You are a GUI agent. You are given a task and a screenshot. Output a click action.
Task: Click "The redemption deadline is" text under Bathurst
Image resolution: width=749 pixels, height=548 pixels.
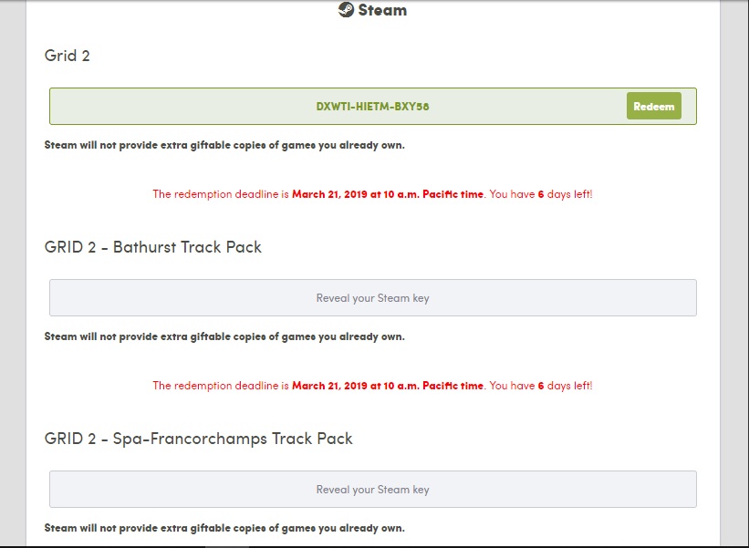(x=220, y=386)
